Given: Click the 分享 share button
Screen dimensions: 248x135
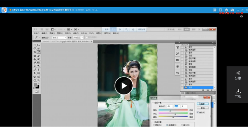Looking at the screenshot, I should point(238,76).
